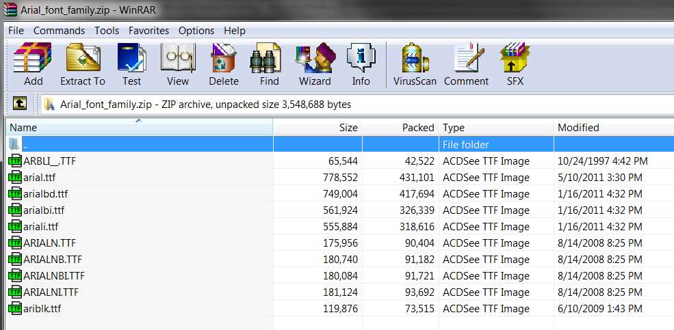The height and width of the screenshot is (330, 674).
Task: Create SFX self-extracting archive
Action: 515,64
